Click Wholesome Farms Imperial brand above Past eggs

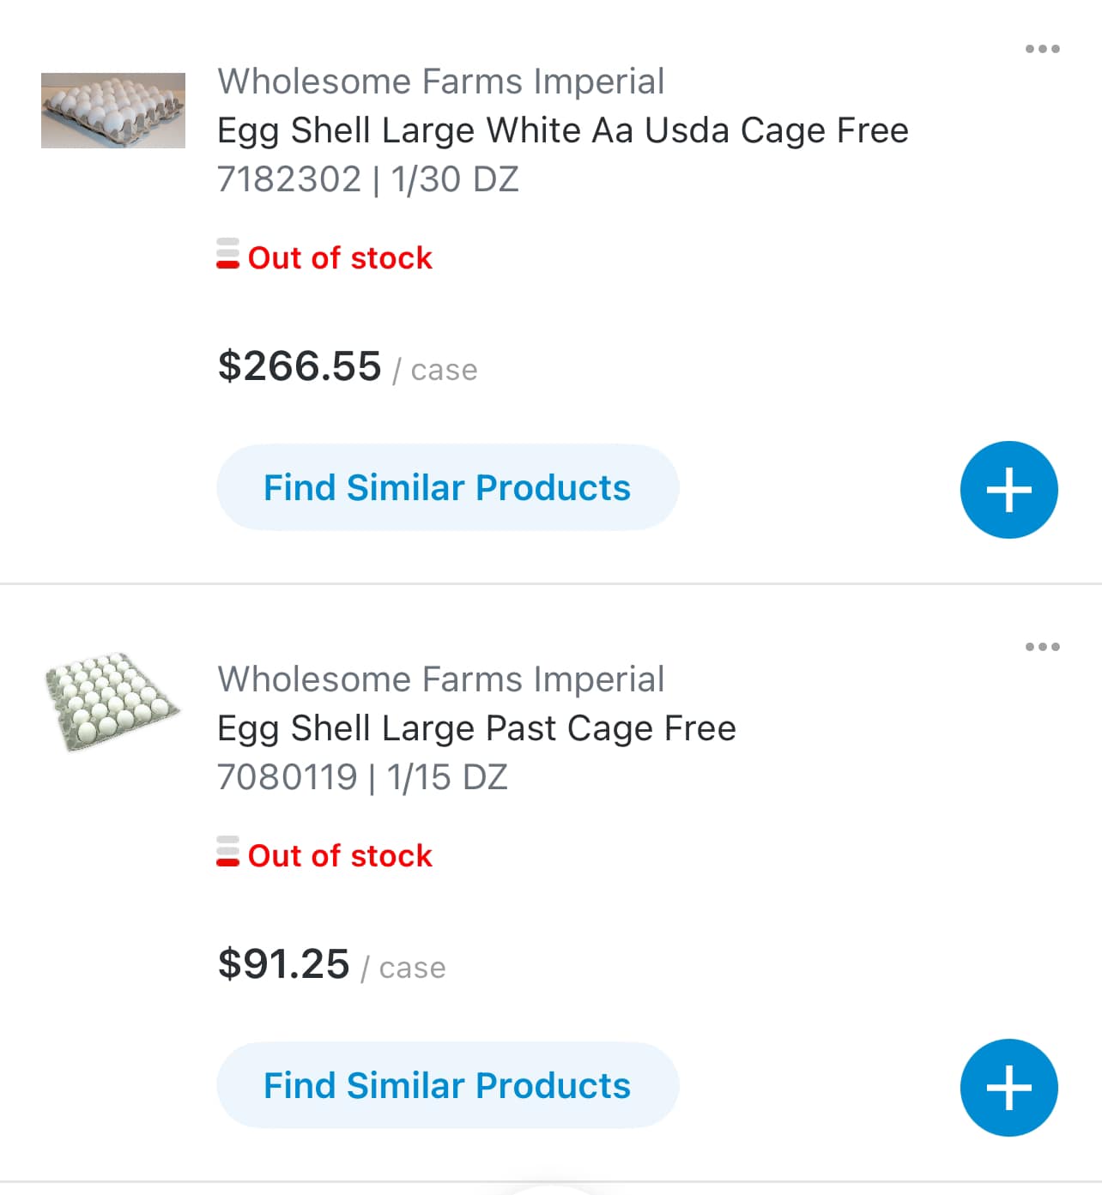pos(440,679)
